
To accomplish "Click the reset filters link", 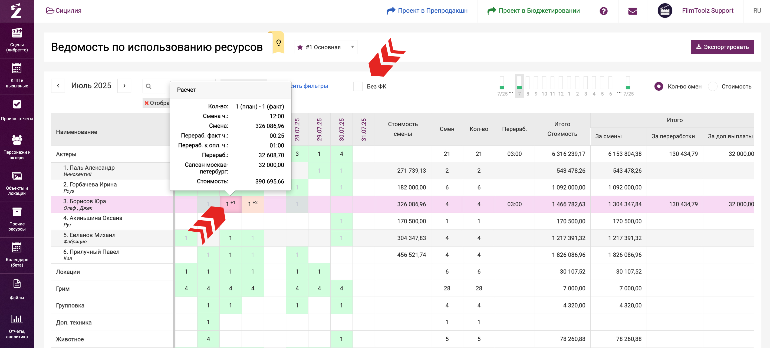I will pyautogui.click(x=309, y=86).
